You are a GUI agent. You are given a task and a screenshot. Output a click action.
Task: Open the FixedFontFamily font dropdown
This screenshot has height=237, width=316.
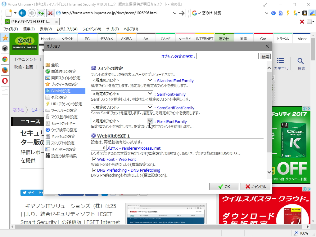(150, 121)
